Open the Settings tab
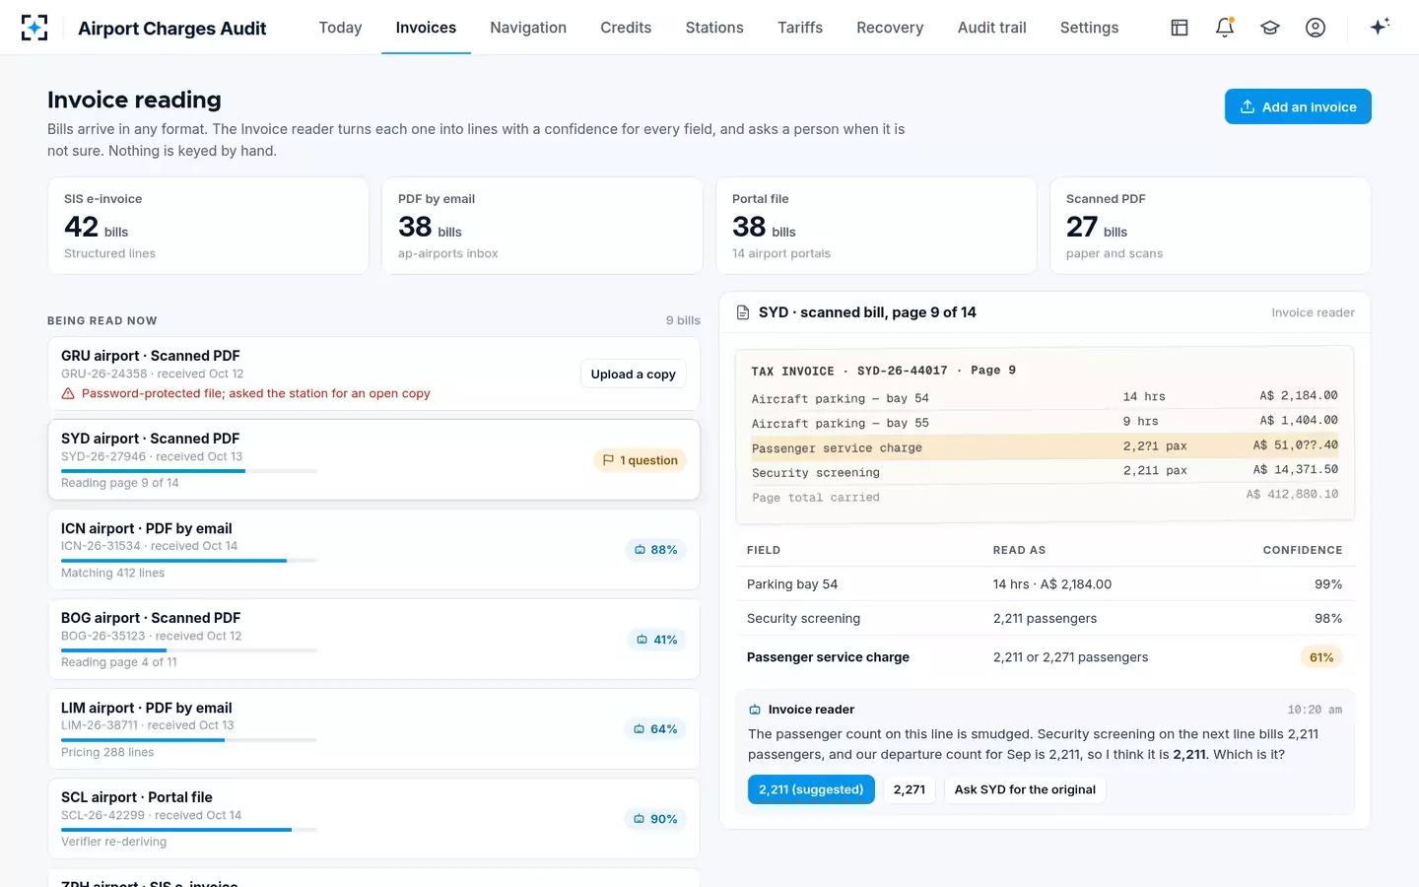 [1089, 28]
